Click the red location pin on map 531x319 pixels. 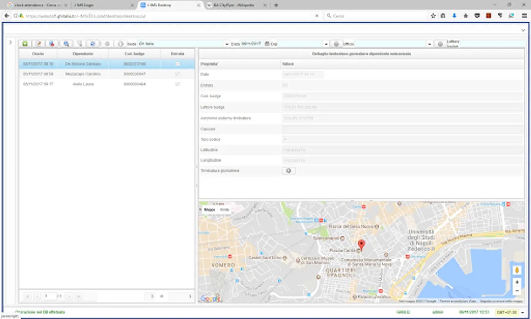click(361, 244)
